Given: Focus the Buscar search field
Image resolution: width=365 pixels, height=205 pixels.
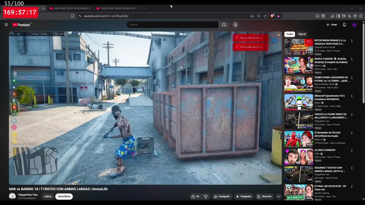Looking at the screenshot, I should pos(173,25).
